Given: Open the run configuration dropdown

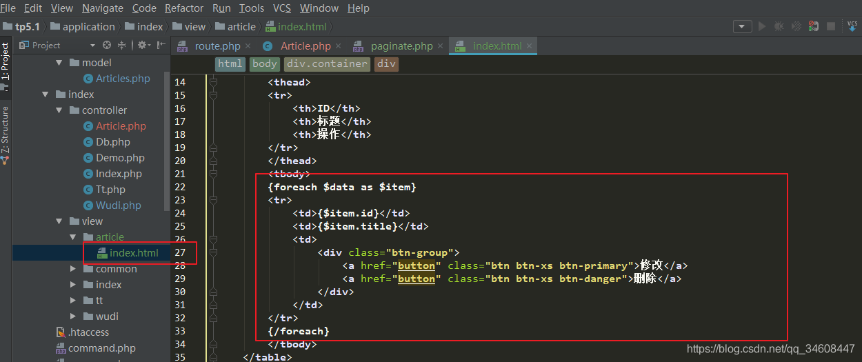Looking at the screenshot, I should pyautogui.click(x=742, y=26).
